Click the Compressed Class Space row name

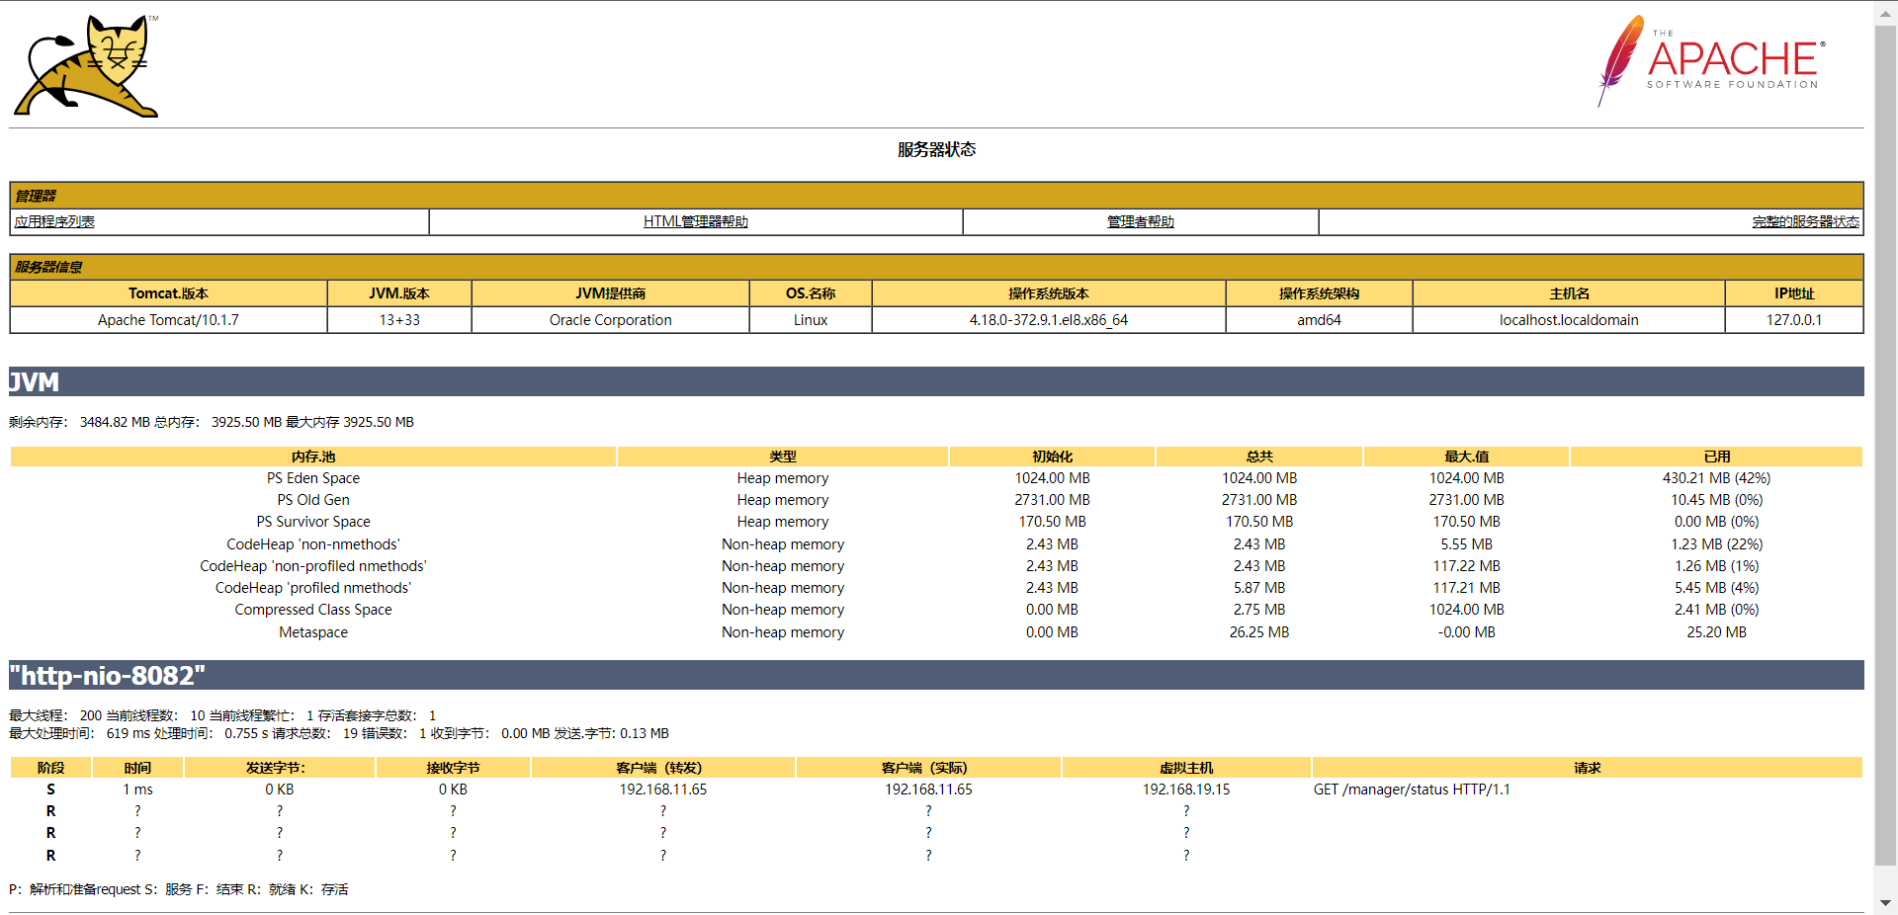point(313,610)
